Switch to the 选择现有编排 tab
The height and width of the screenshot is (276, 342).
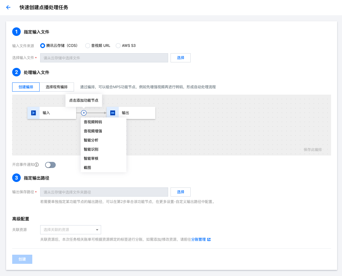(57, 87)
